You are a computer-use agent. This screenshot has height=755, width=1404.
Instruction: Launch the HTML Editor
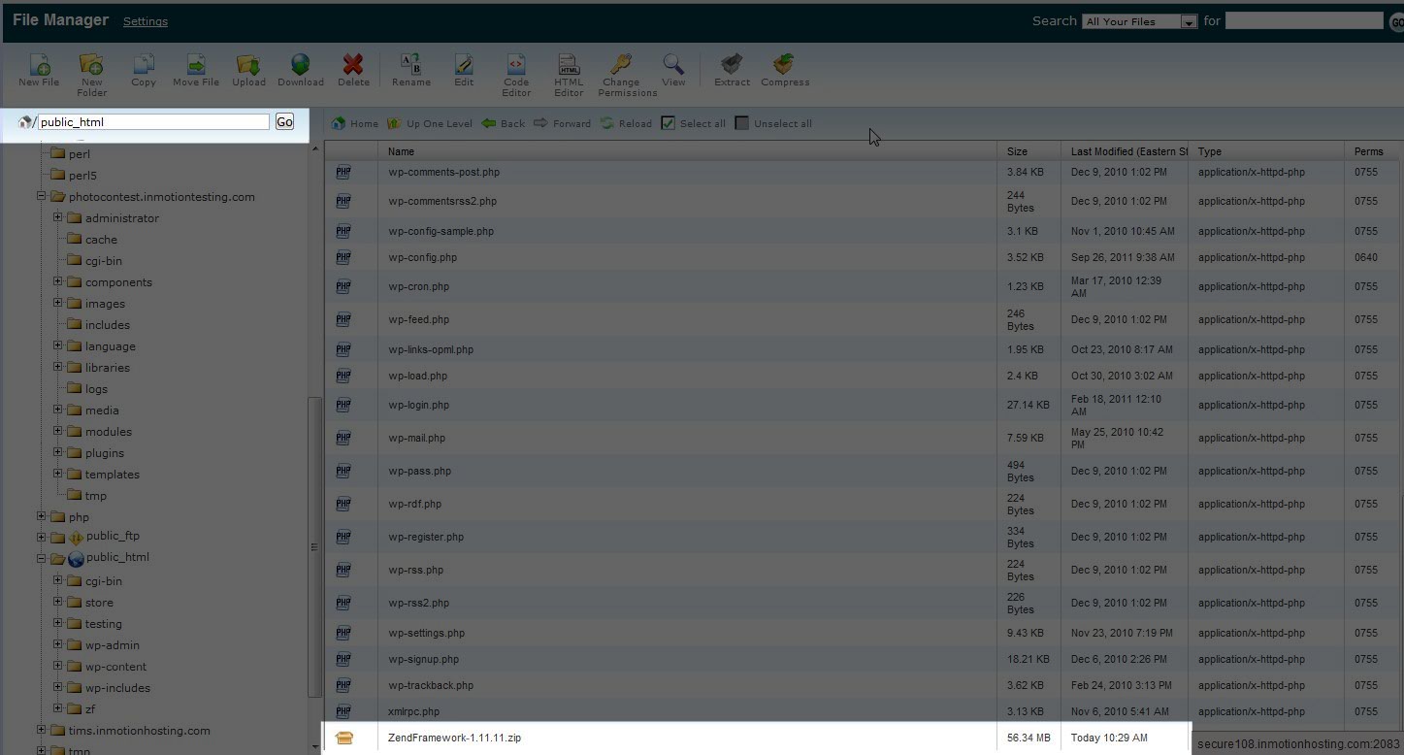click(x=569, y=75)
